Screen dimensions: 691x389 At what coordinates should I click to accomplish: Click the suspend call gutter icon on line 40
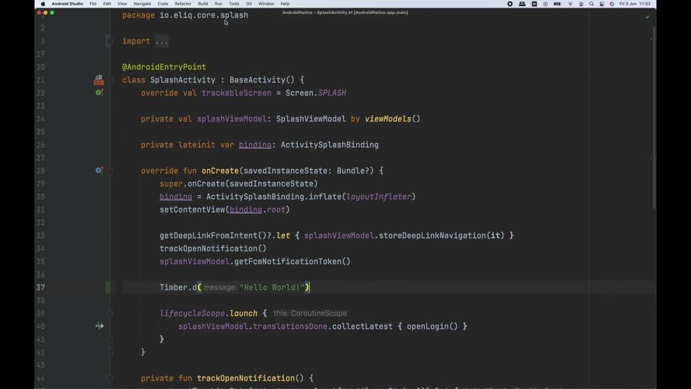pyautogui.click(x=99, y=326)
